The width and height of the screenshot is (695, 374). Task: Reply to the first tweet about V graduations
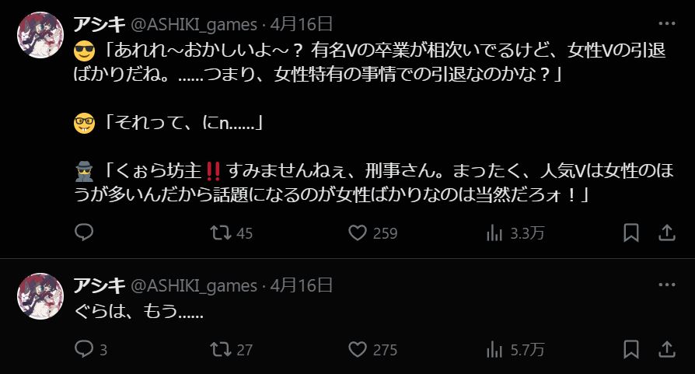pos(84,232)
